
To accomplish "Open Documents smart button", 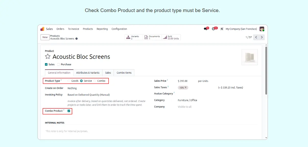I will point(152,37).
